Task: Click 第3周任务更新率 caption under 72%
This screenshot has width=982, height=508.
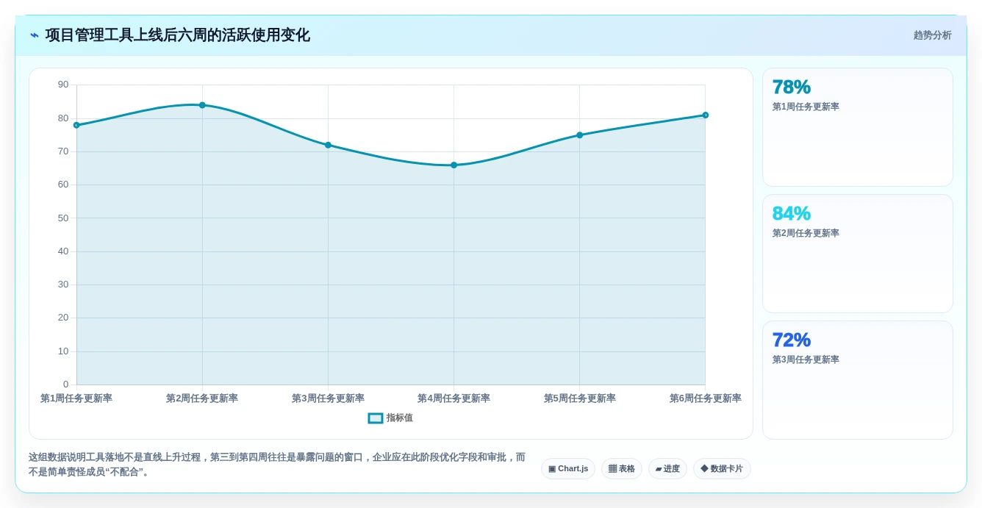Action: (806, 359)
